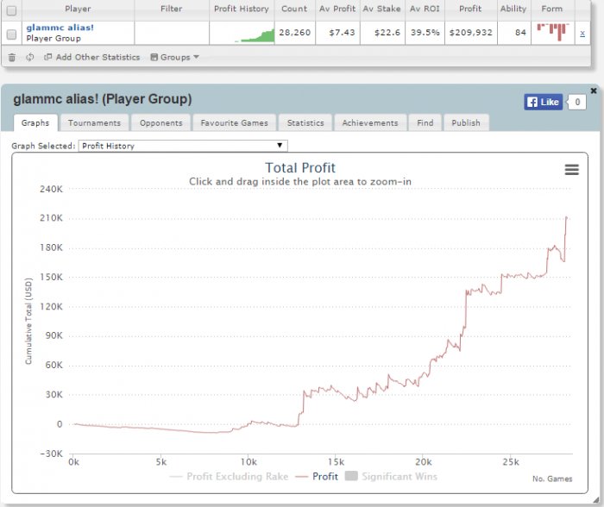604x507 pixels.
Task: Toggle the Profit legend line swatch
Action: point(302,477)
